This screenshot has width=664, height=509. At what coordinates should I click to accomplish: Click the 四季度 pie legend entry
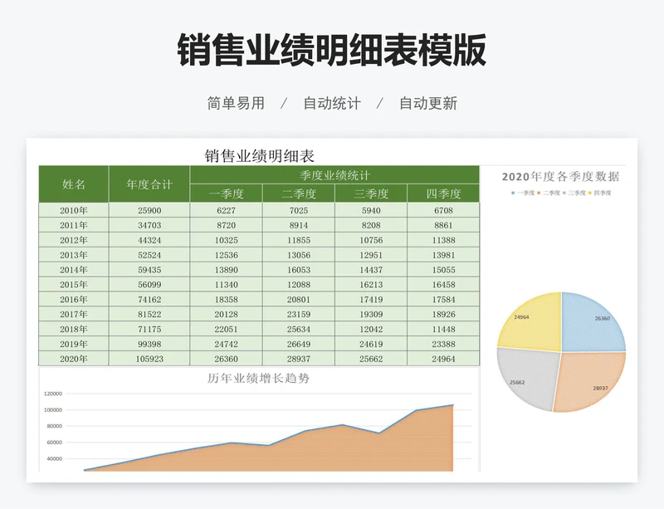(599, 193)
